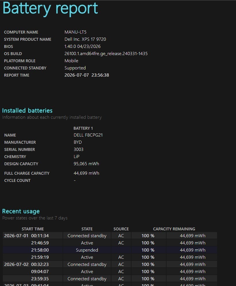Click the "CAPACITY REMAINING" column header
The height and width of the screenshot is (286, 236).
click(174, 229)
